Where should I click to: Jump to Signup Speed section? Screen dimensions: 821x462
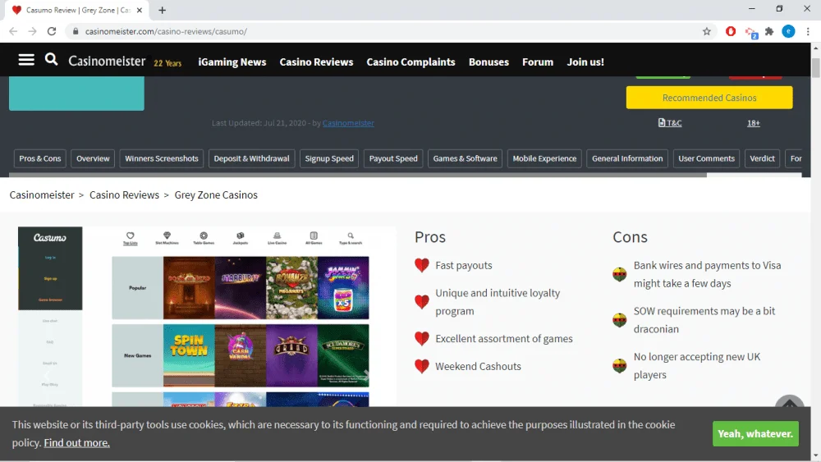point(329,158)
